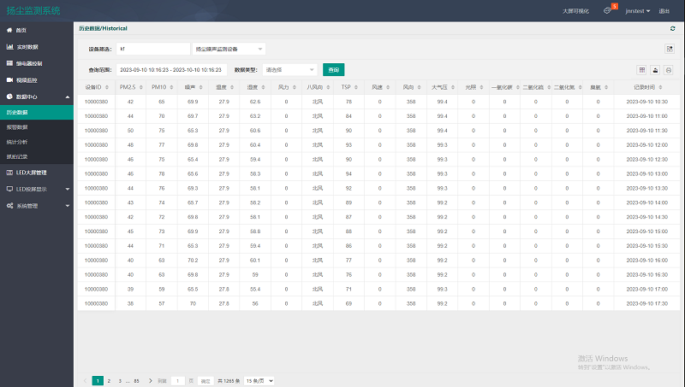Viewport: 685px width, 387px height.
Task: Click next page arrow in pagination
Action: pyautogui.click(x=152, y=379)
